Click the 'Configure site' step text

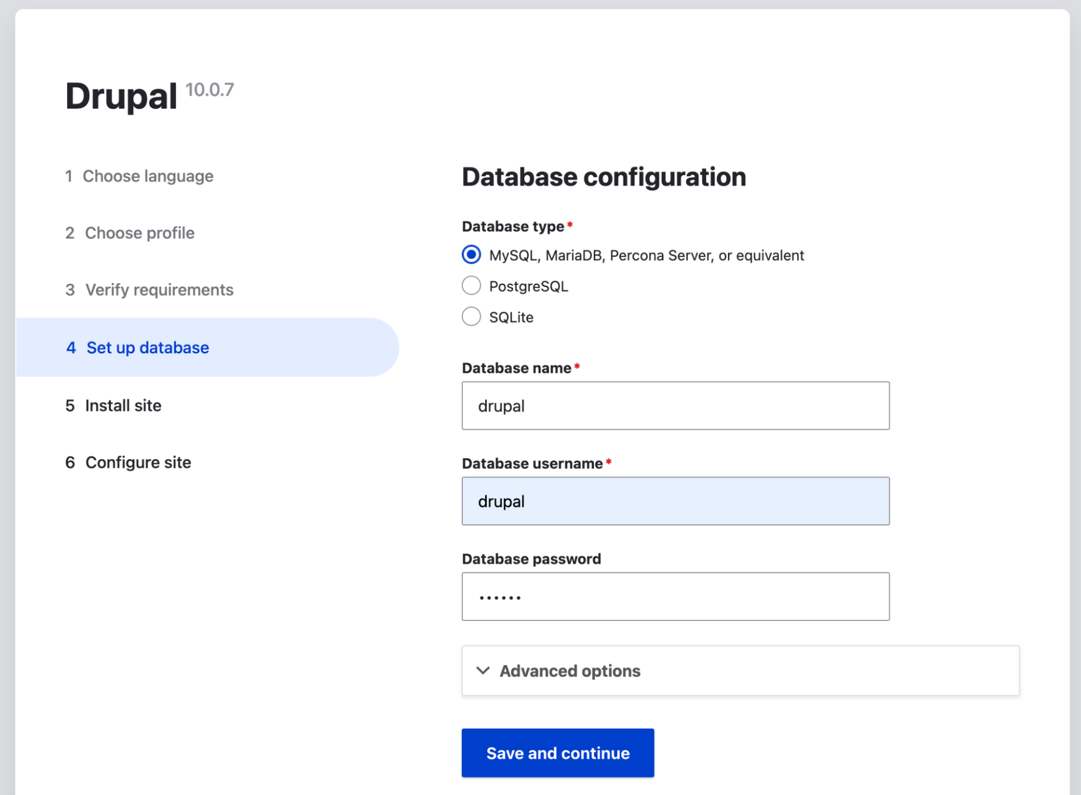[138, 463]
